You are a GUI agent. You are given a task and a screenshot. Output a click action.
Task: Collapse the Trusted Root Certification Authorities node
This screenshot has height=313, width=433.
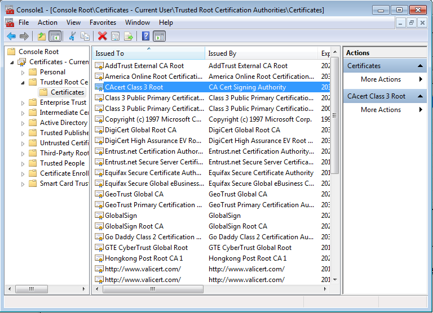click(x=23, y=82)
